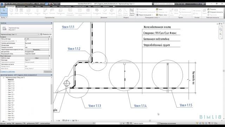This screenshot has width=225, height=127.
Task: Click the Узел 1.1.4 callout label in drawing
Action: [140, 106]
